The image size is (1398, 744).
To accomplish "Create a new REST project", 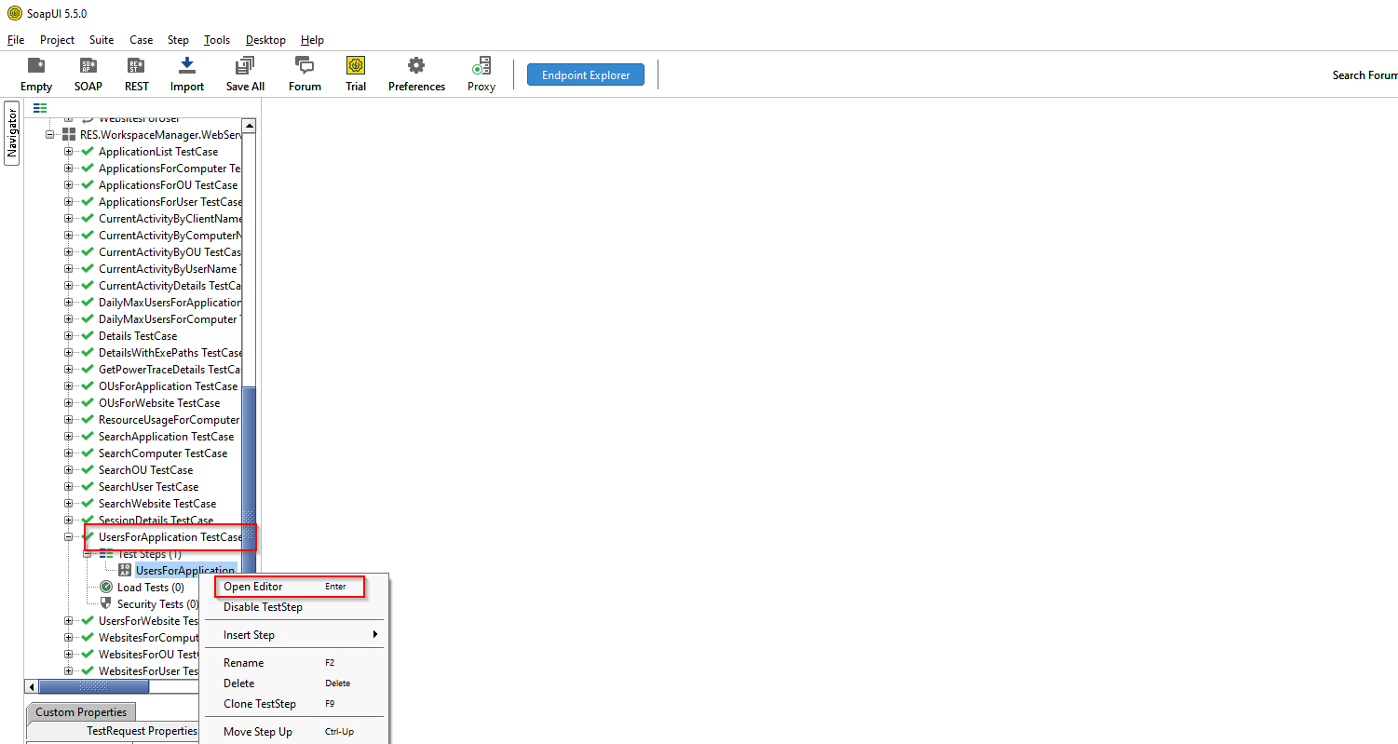I will pos(136,74).
